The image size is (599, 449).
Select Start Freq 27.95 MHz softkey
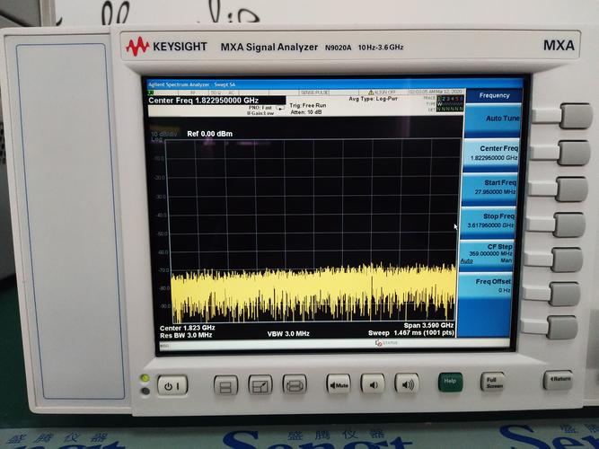point(490,188)
